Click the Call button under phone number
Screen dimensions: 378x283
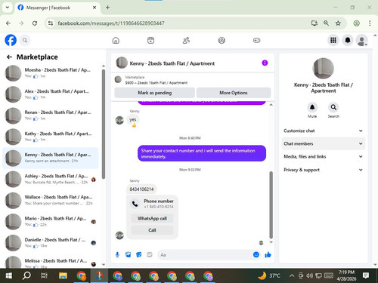pos(152,230)
